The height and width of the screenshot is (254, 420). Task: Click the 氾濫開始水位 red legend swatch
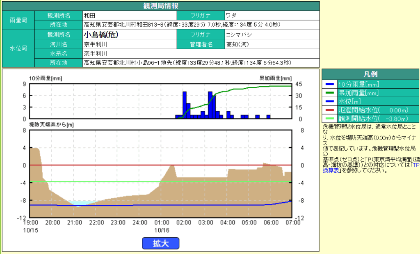point(329,110)
